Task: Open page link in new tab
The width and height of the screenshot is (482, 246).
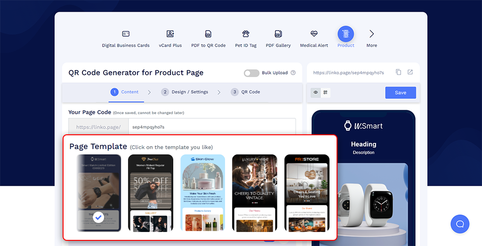Action: pos(410,72)
